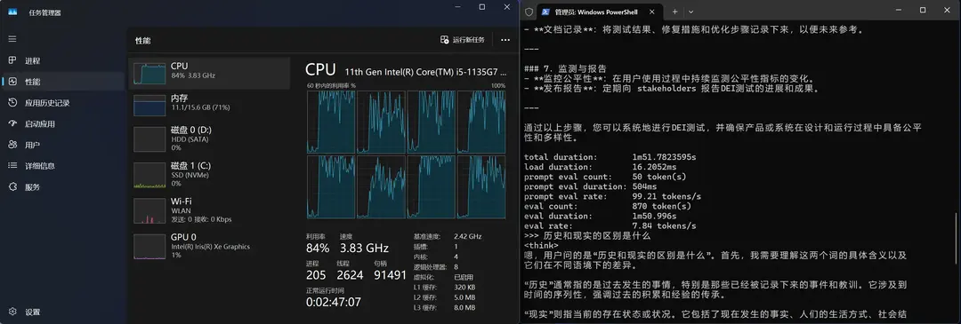The image size is (961, 324).
Task: Open the Users (用户) page
Action: [63, 145]
